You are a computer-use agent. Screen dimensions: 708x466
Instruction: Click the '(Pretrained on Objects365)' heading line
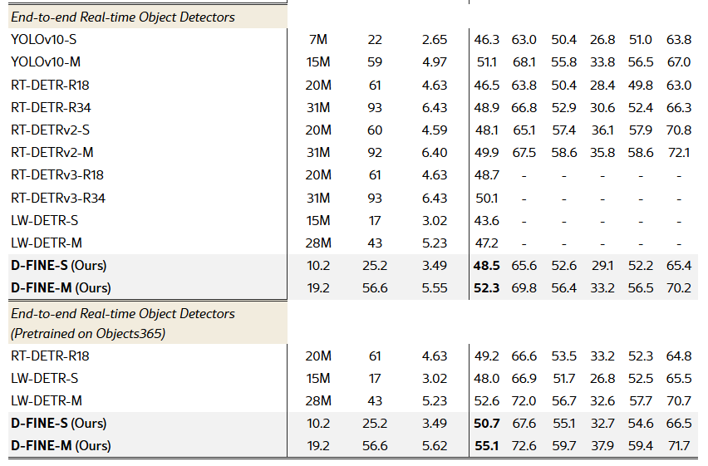coord(88,334)
